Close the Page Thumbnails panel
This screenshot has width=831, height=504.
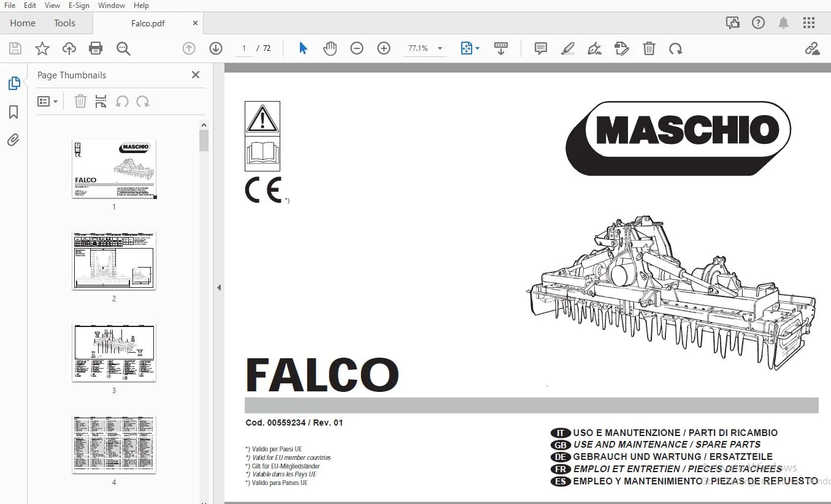(196, 75)
